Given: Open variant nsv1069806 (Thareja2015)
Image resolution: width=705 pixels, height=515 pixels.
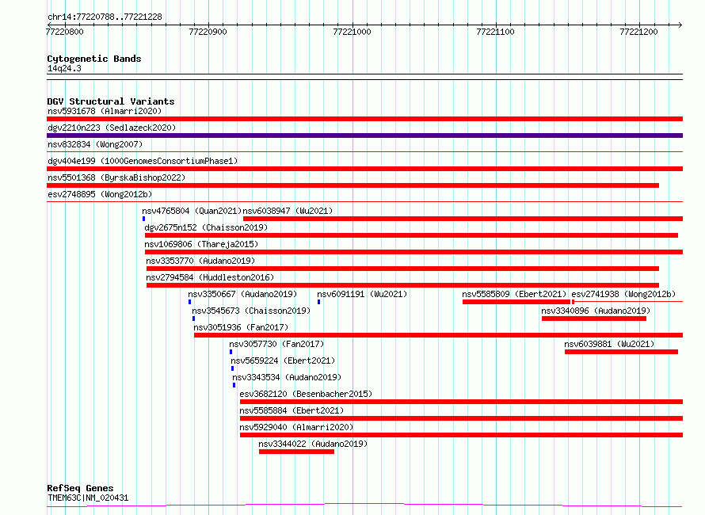Looking at the screenshot, I should click(201, 244).
